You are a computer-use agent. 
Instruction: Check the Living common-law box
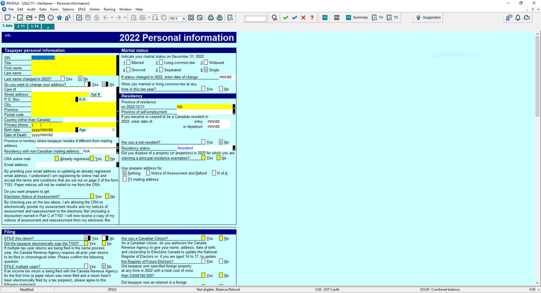click(x=161, y=62)
